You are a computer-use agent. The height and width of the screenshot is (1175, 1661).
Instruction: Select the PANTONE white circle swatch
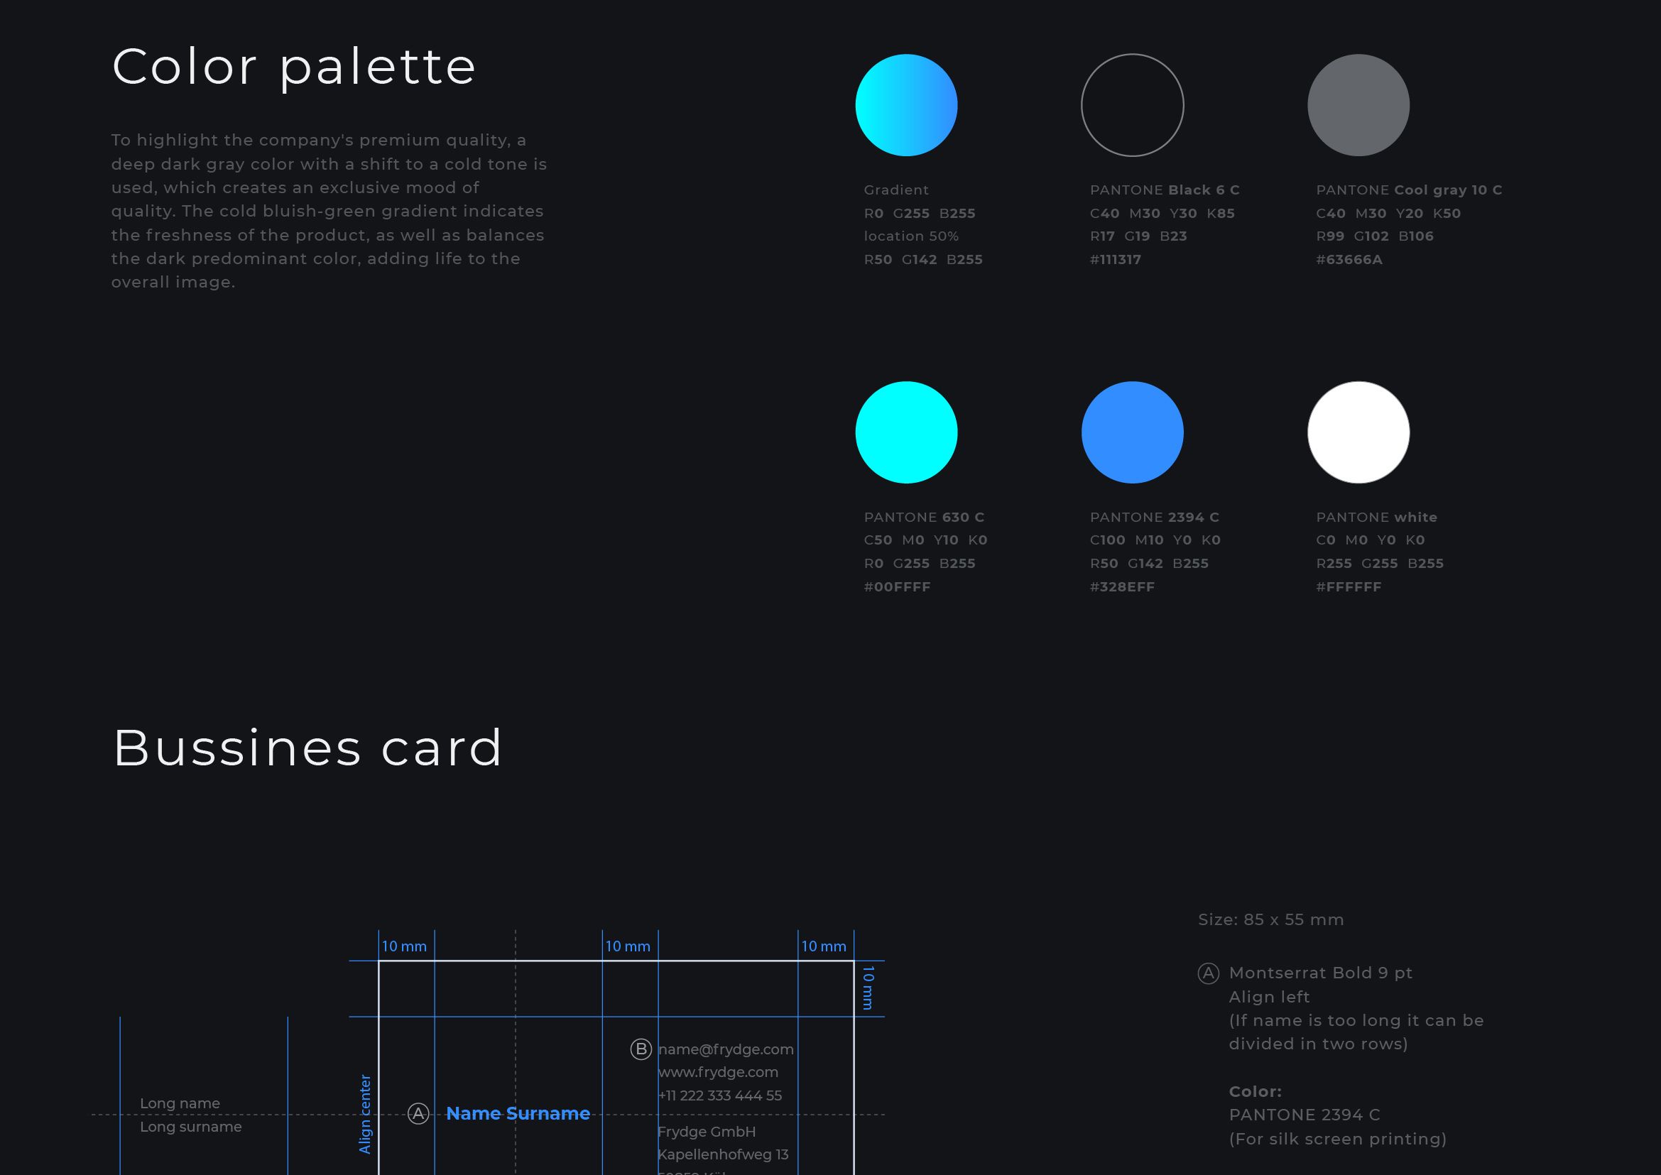1360,431
